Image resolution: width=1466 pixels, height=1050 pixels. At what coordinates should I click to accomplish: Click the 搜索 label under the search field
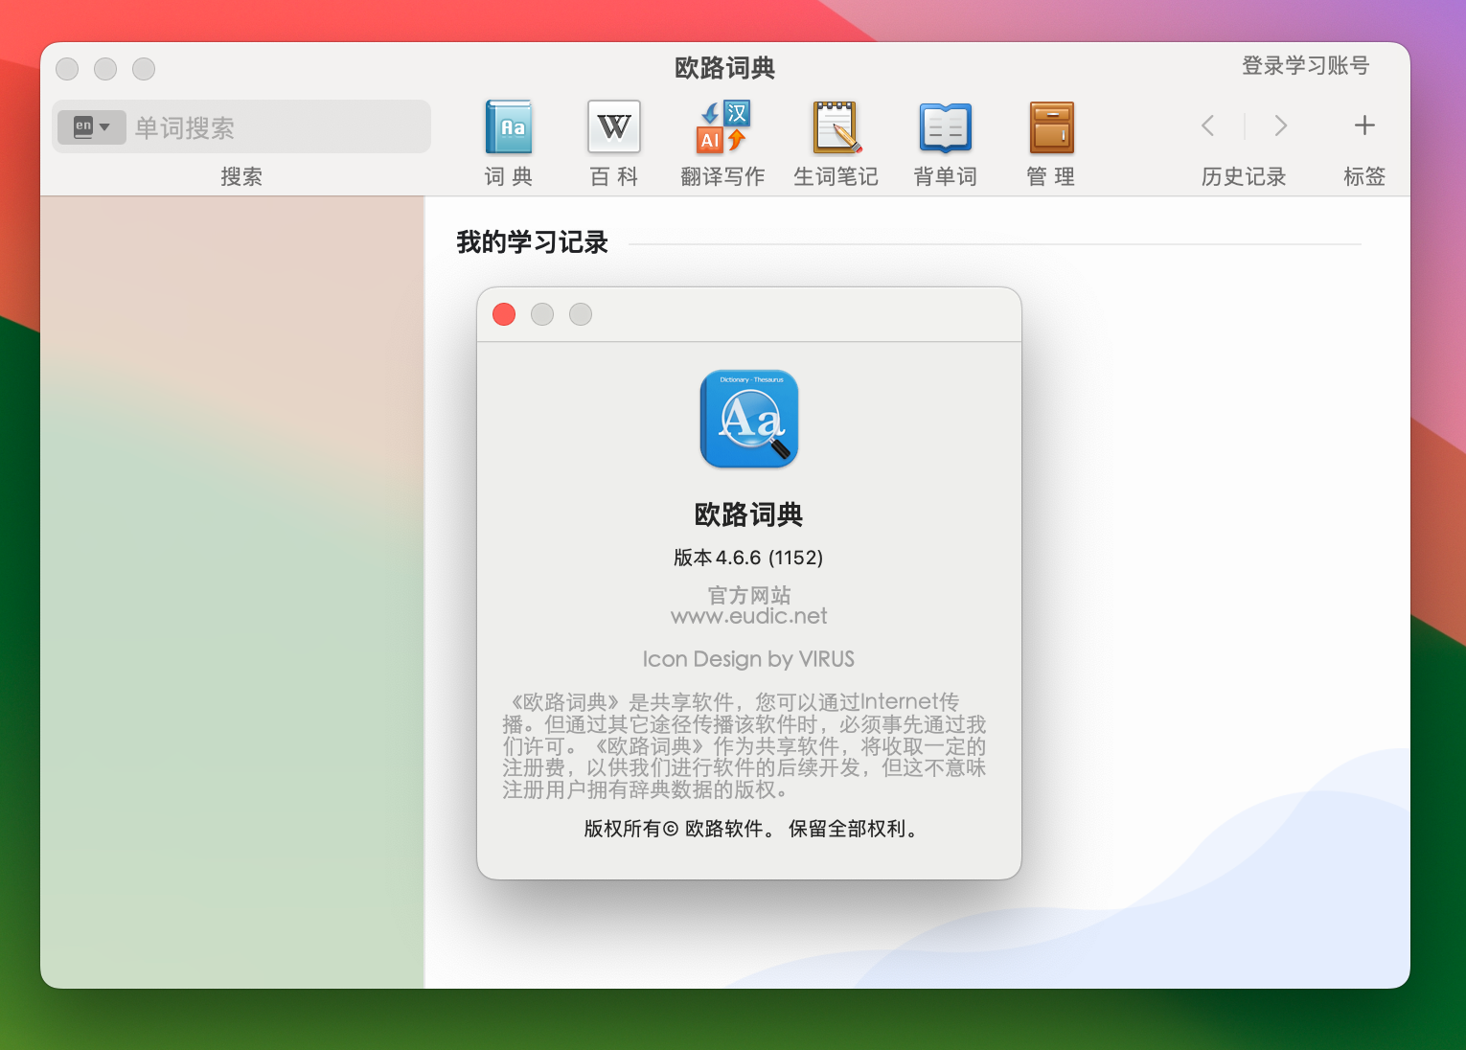pos(241,176)
